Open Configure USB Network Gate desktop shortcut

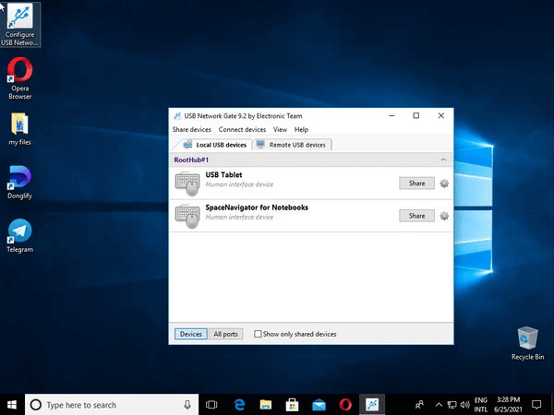point(20,18)
